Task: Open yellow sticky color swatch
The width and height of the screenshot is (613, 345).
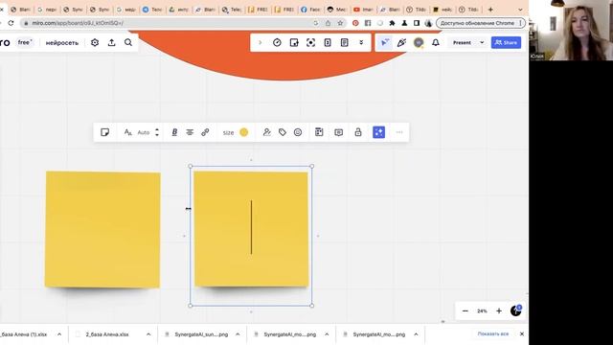Action: [244, 132]
